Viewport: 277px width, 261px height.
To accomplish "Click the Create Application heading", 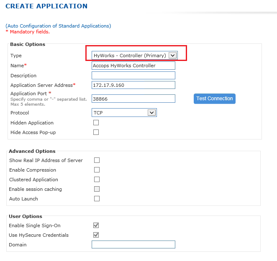I will pyautogui.click(x=46, y=6).
